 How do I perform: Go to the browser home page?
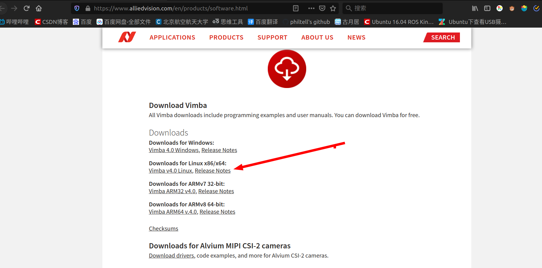click(39, 8)
